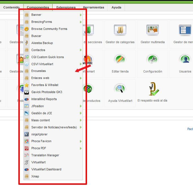Expand the Mass content submenu arrow
The width and height of the screenshot is (193, 189).
click(81, 120)
